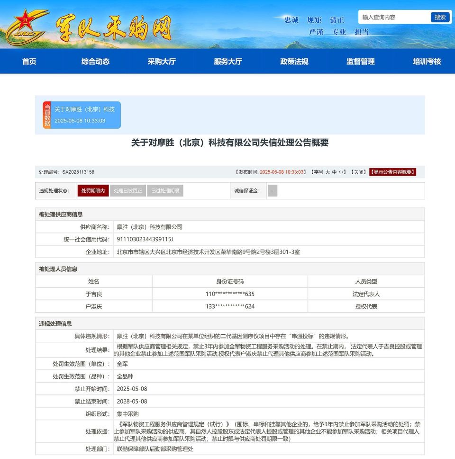This screenshot has height=459, width=455.
Task: Open the 监督管理 navigation menu
Action: coord(361,62)
